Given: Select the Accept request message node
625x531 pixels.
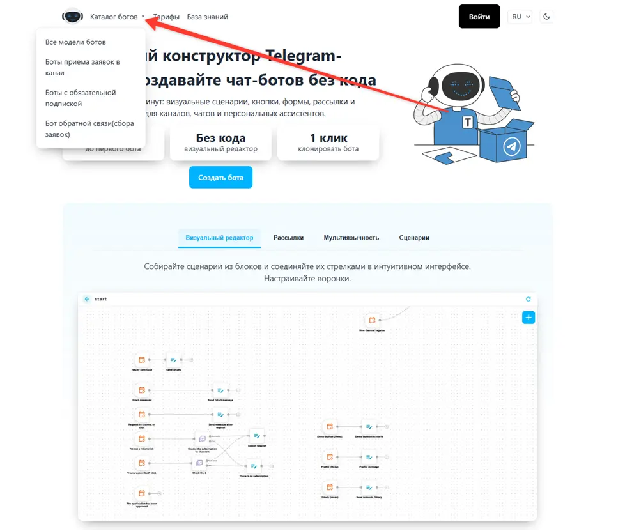Looking at the screenshot, I should click(x=257, y=436).
